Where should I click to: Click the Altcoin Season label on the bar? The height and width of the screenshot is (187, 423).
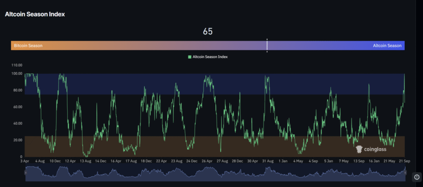tap(387, 46)
